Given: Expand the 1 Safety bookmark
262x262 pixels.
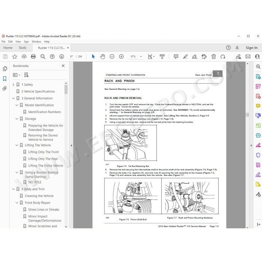Looking at the screenshot, I should 13,85.
